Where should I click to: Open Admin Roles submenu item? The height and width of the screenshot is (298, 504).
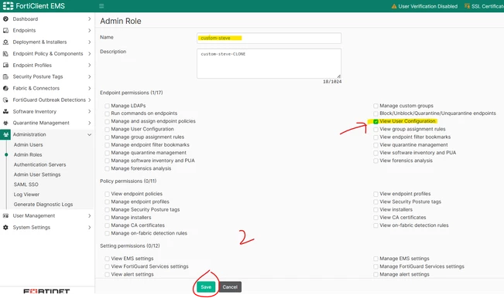click(x=28, y=154)
